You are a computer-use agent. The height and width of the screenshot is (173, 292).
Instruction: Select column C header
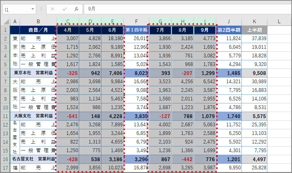(68, 22)
